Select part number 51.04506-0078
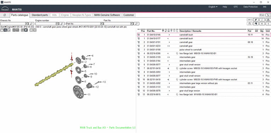 tap(154, 91)
